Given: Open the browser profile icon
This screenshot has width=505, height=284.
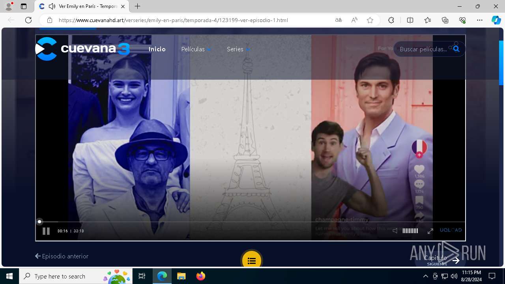Looking at the screenshot, I should (9, 6).
